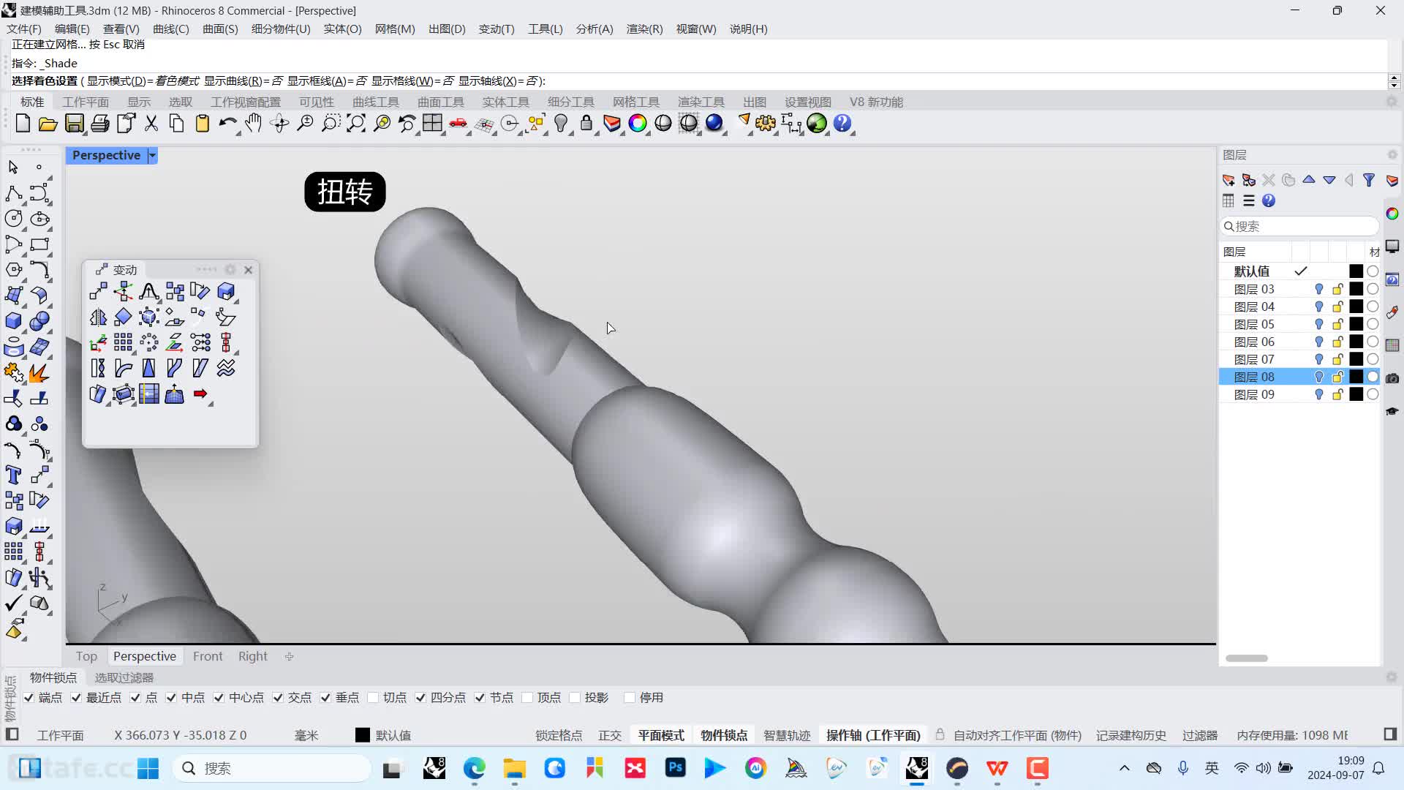Open layers panel gear settings menu
This screenshot has width=1404, height=790.
[1392, 155]
